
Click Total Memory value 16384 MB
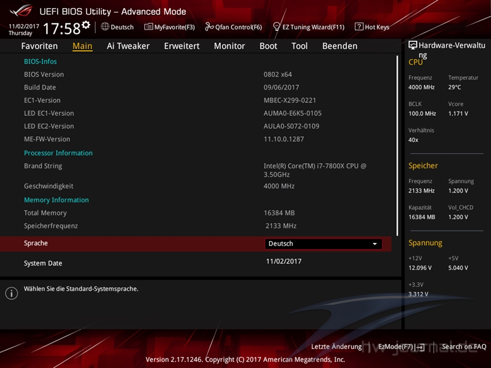click(279, 213)
